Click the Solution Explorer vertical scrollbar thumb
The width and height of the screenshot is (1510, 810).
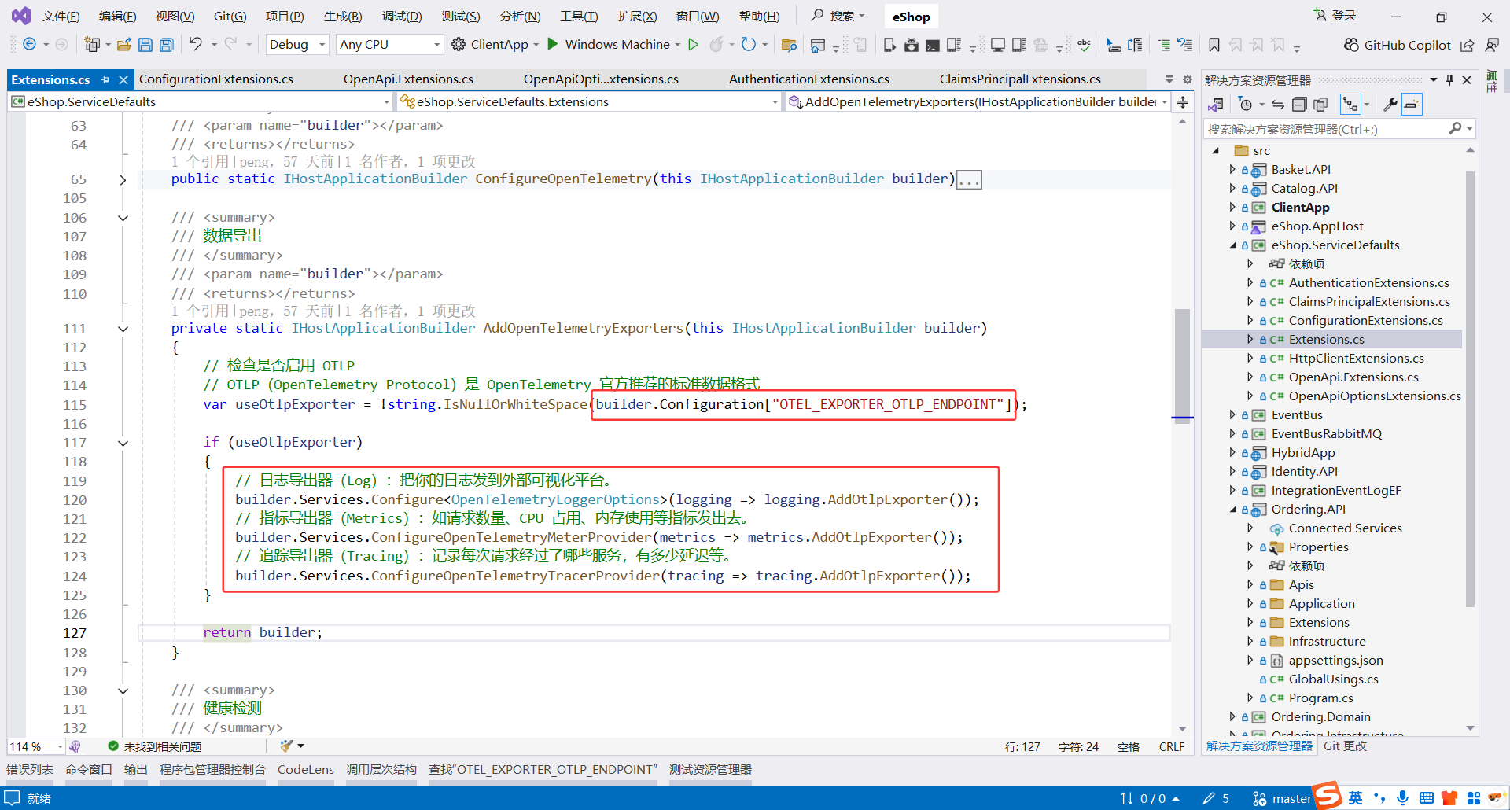click(x=1470, y=389)
